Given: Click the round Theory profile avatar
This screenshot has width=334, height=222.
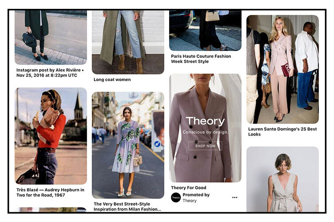Looking at the screenshot, I should (176, 198).
